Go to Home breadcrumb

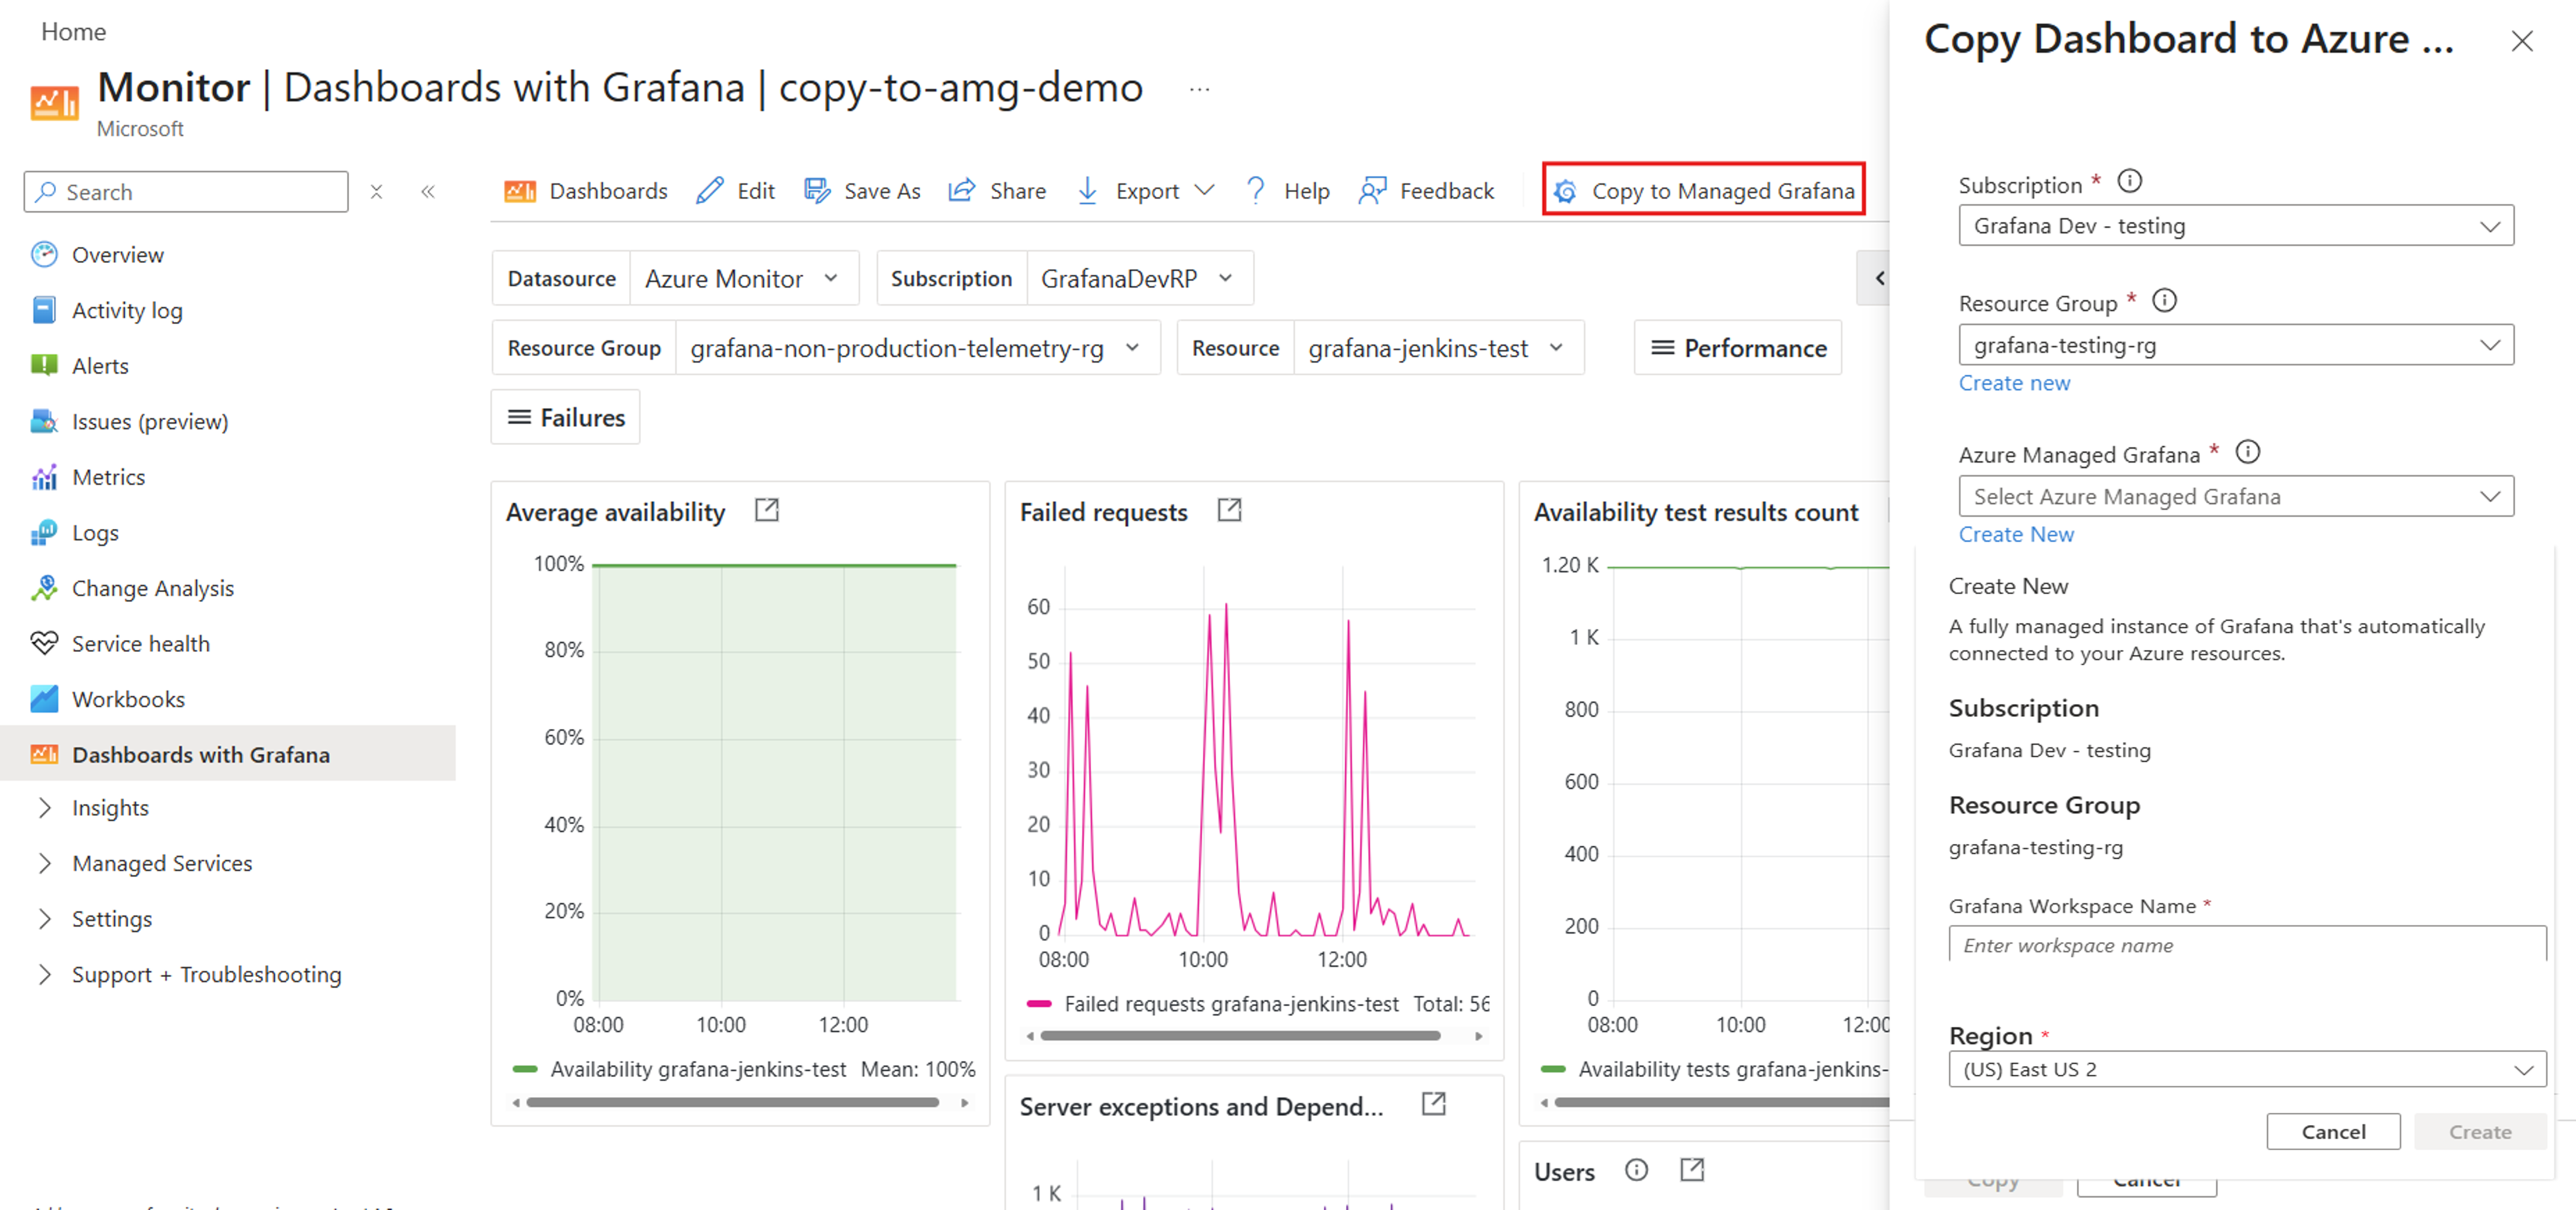coord(73,31)
